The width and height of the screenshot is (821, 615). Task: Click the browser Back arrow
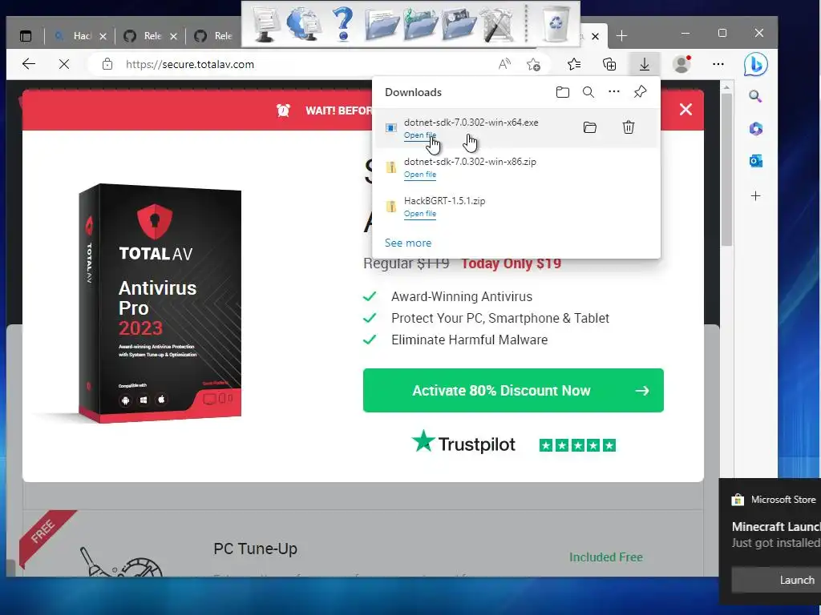click(x=29, y=64)
